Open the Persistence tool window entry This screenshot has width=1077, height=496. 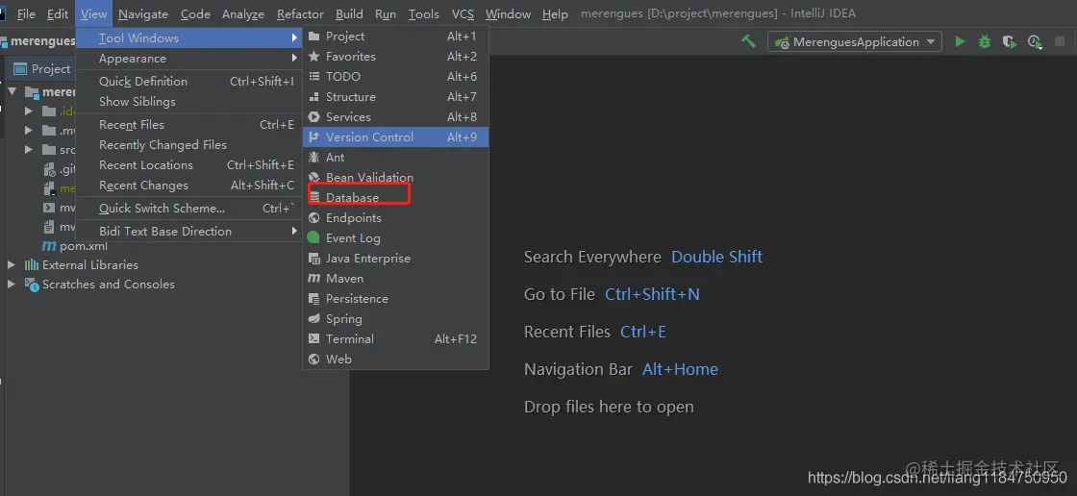coord(395,298)
